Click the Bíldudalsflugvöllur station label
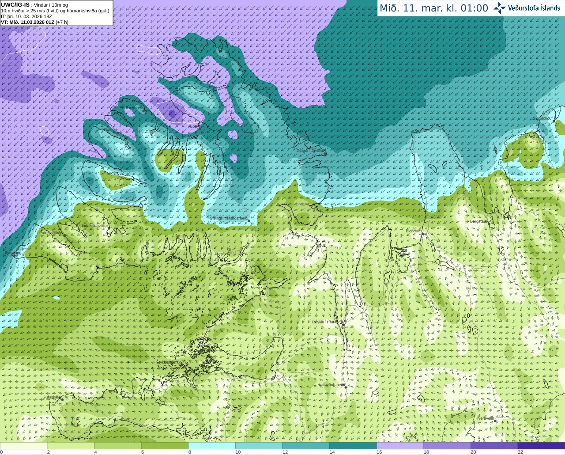 click(92, 225)
